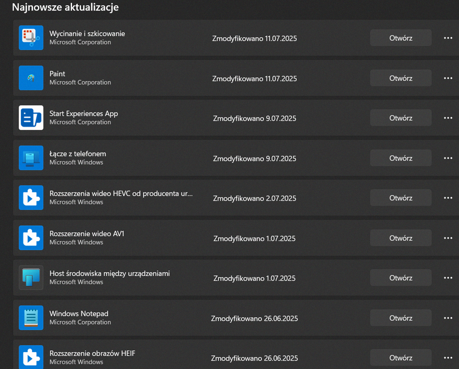Screen dimensions: 459x369
Task: Click the Rozszerzenie obrazów HEIF icon
Action: pos(31,357)
